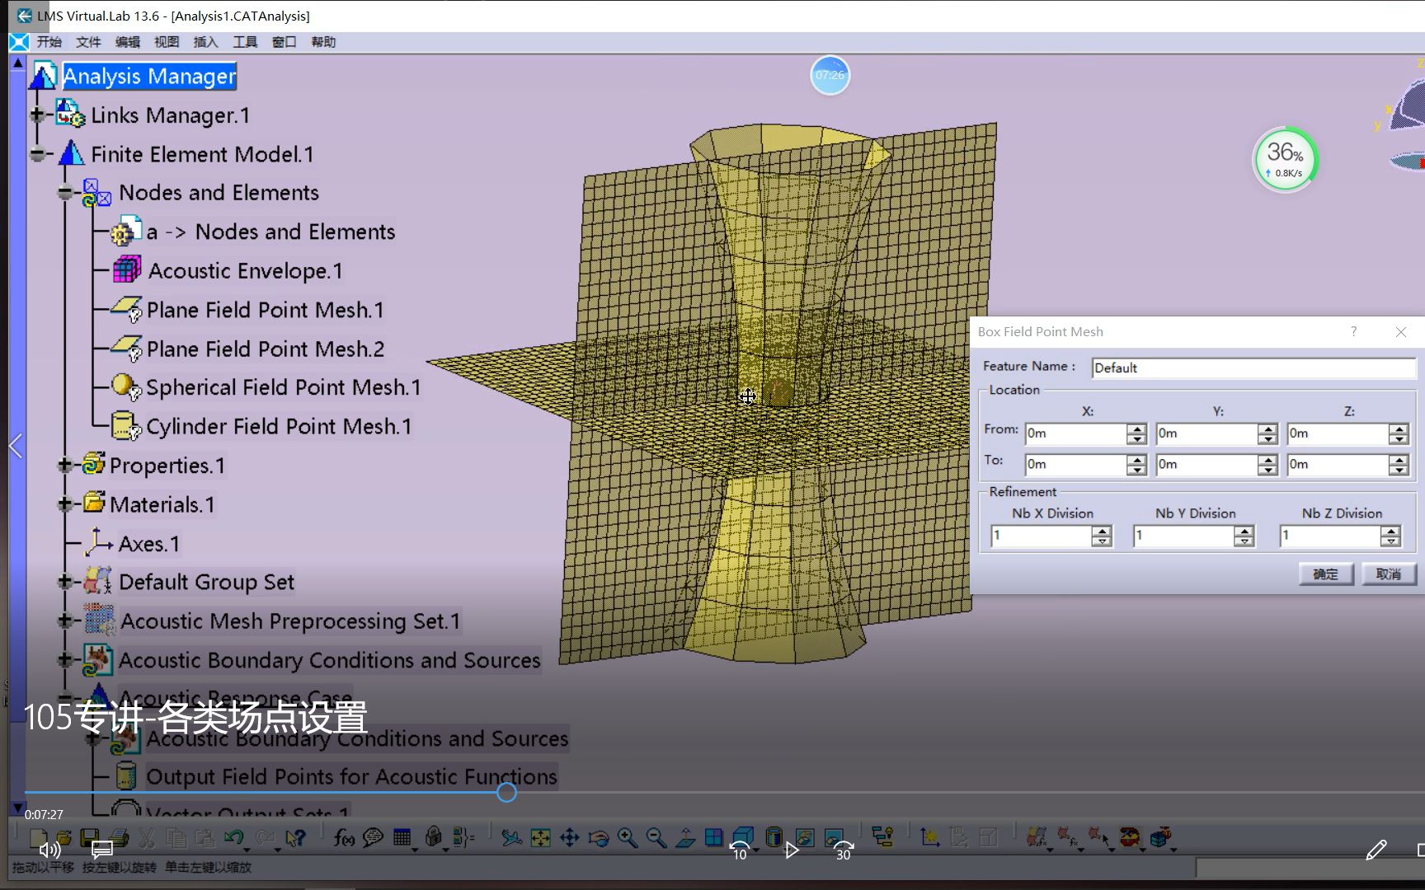Select the Pan arrows tool
Viewport: 1425px width, 890px height.
569,838
